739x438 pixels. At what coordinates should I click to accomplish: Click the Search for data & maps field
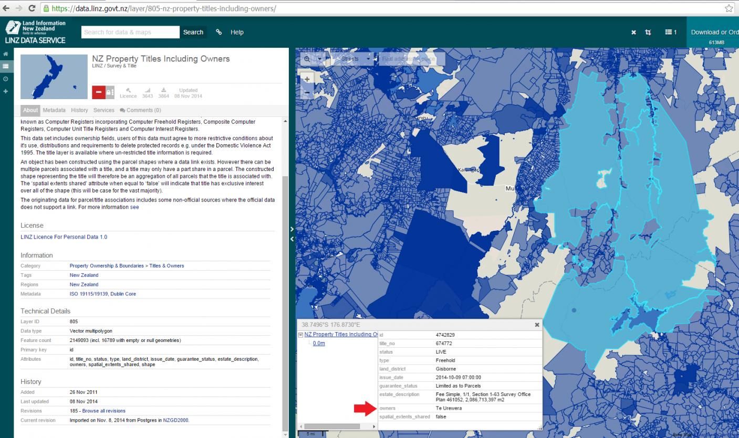(131, 32)
